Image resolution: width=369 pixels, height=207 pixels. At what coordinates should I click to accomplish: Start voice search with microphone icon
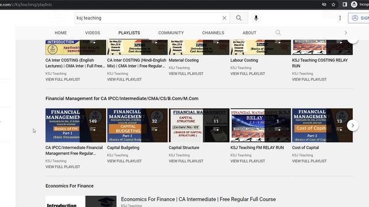256,18
